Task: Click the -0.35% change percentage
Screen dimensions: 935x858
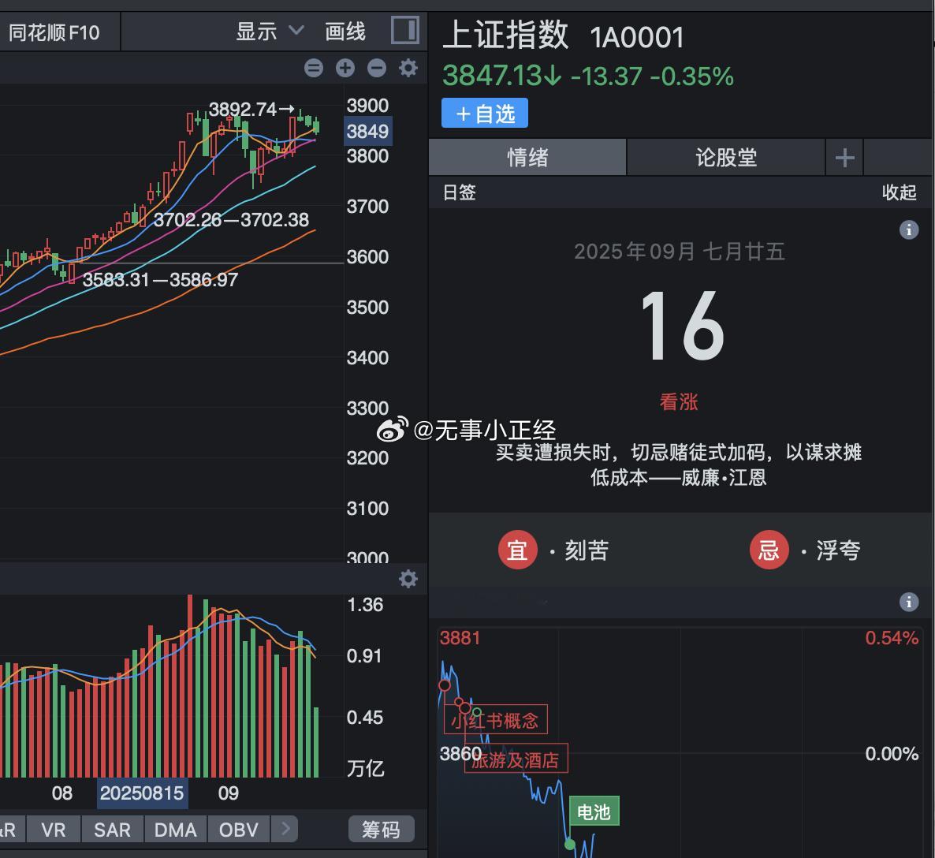Action: pyautogui.click(x=691, y=76)
